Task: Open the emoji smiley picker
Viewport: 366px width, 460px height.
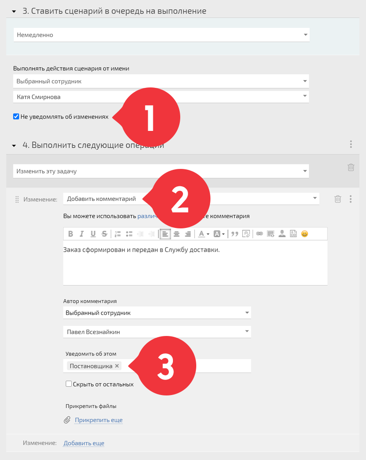Action: (305, 234)
